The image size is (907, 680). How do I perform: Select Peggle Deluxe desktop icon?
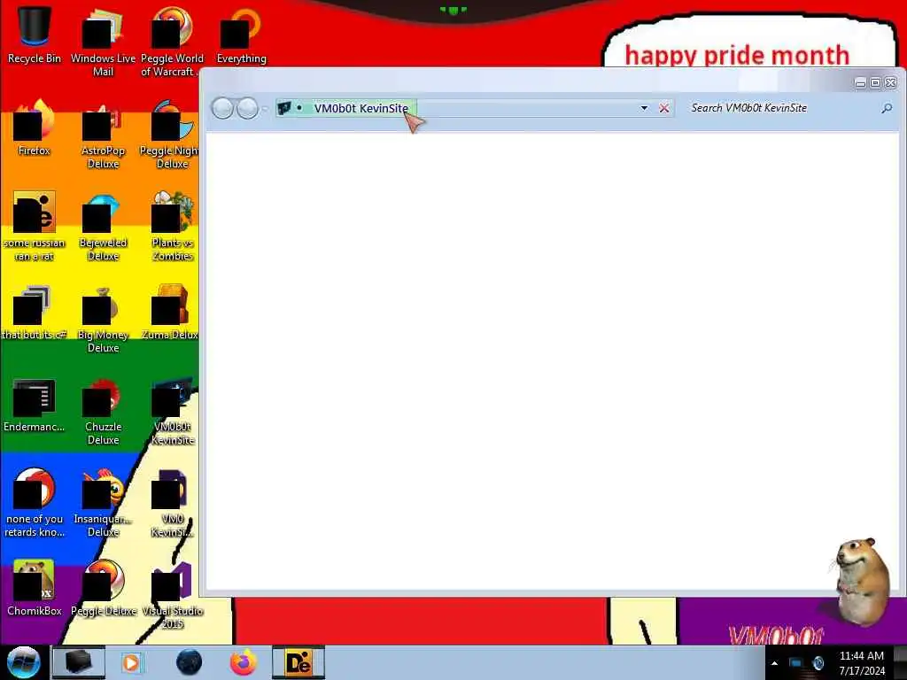[103, 589]
